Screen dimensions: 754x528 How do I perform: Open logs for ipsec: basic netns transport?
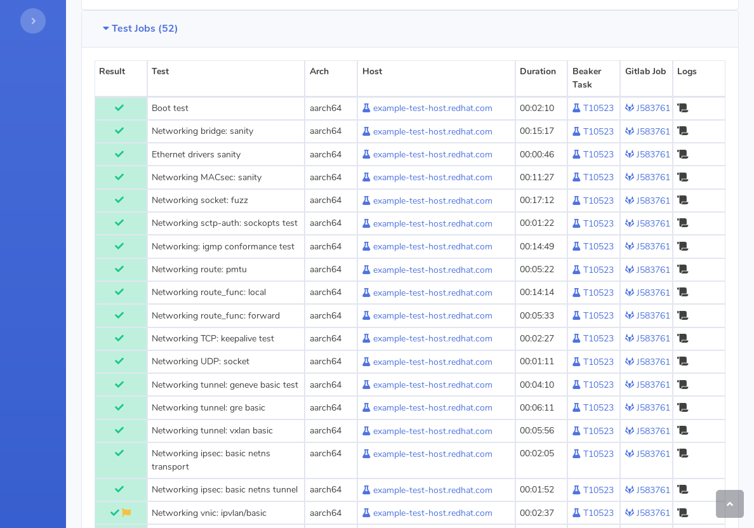pos(682,454)
